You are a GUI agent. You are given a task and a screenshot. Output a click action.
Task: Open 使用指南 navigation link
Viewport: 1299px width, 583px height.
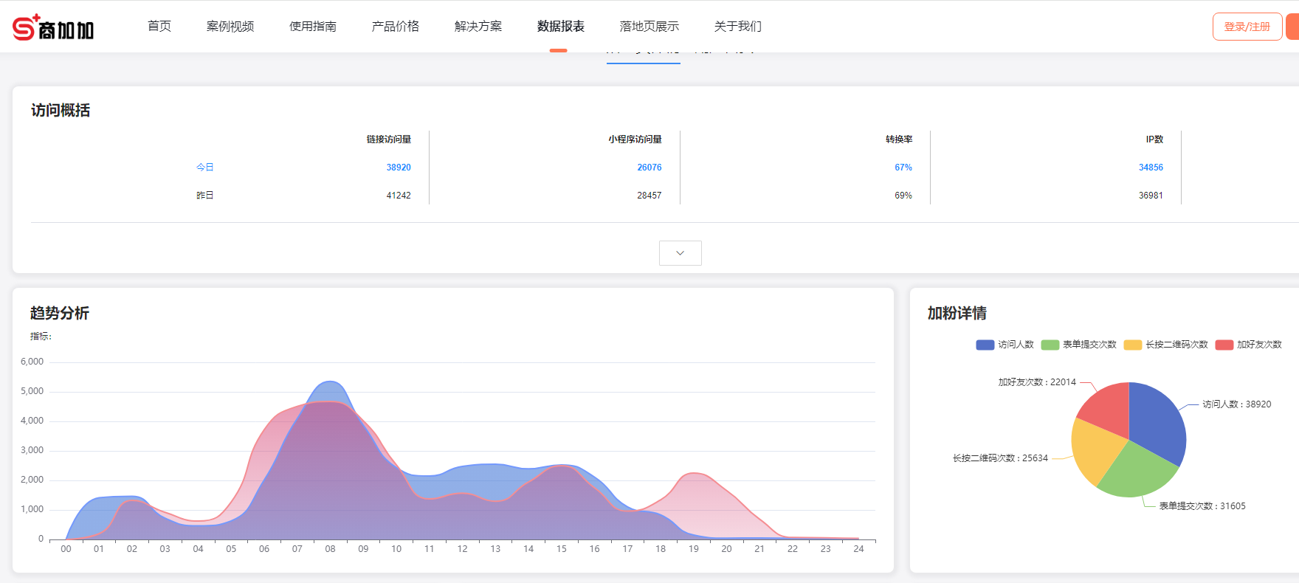pyautogui.click(x=313, y=27)
